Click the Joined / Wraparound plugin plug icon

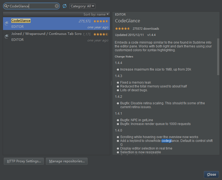coord(7,36)
